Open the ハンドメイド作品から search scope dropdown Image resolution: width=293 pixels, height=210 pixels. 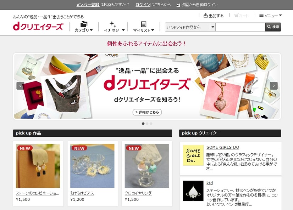tap(190, 27)
